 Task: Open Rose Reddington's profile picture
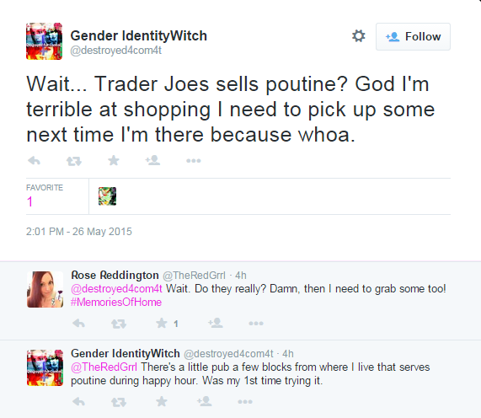[45, 289]
